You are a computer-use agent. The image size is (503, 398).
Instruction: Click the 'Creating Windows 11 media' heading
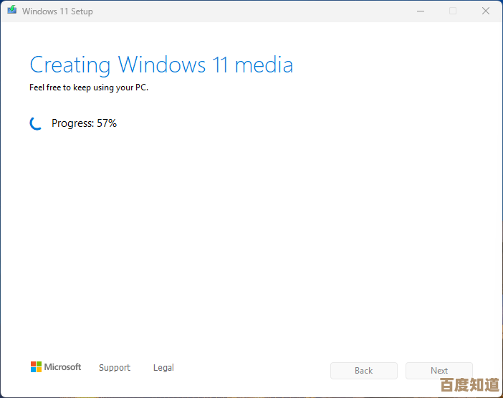pyautogui.click(x=161, y=65)
